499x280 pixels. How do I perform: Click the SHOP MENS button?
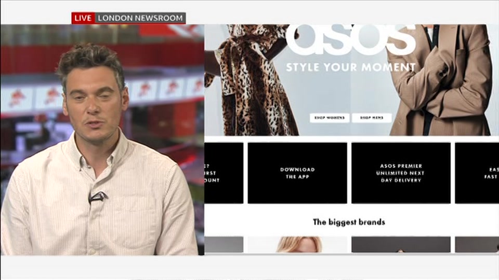(372, 118)
